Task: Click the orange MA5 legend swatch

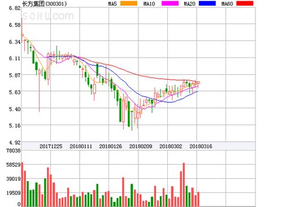Action: (129, 3)
